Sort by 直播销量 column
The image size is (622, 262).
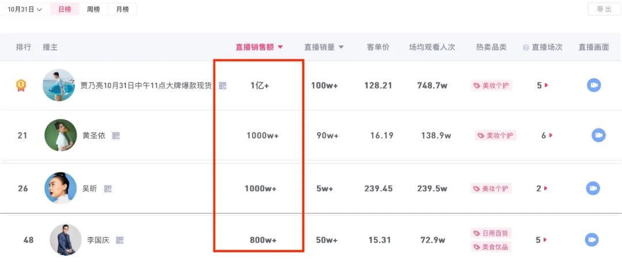[x=324, y=47]
